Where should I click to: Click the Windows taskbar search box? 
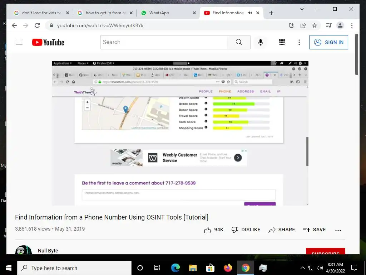(x=74, y=268)
